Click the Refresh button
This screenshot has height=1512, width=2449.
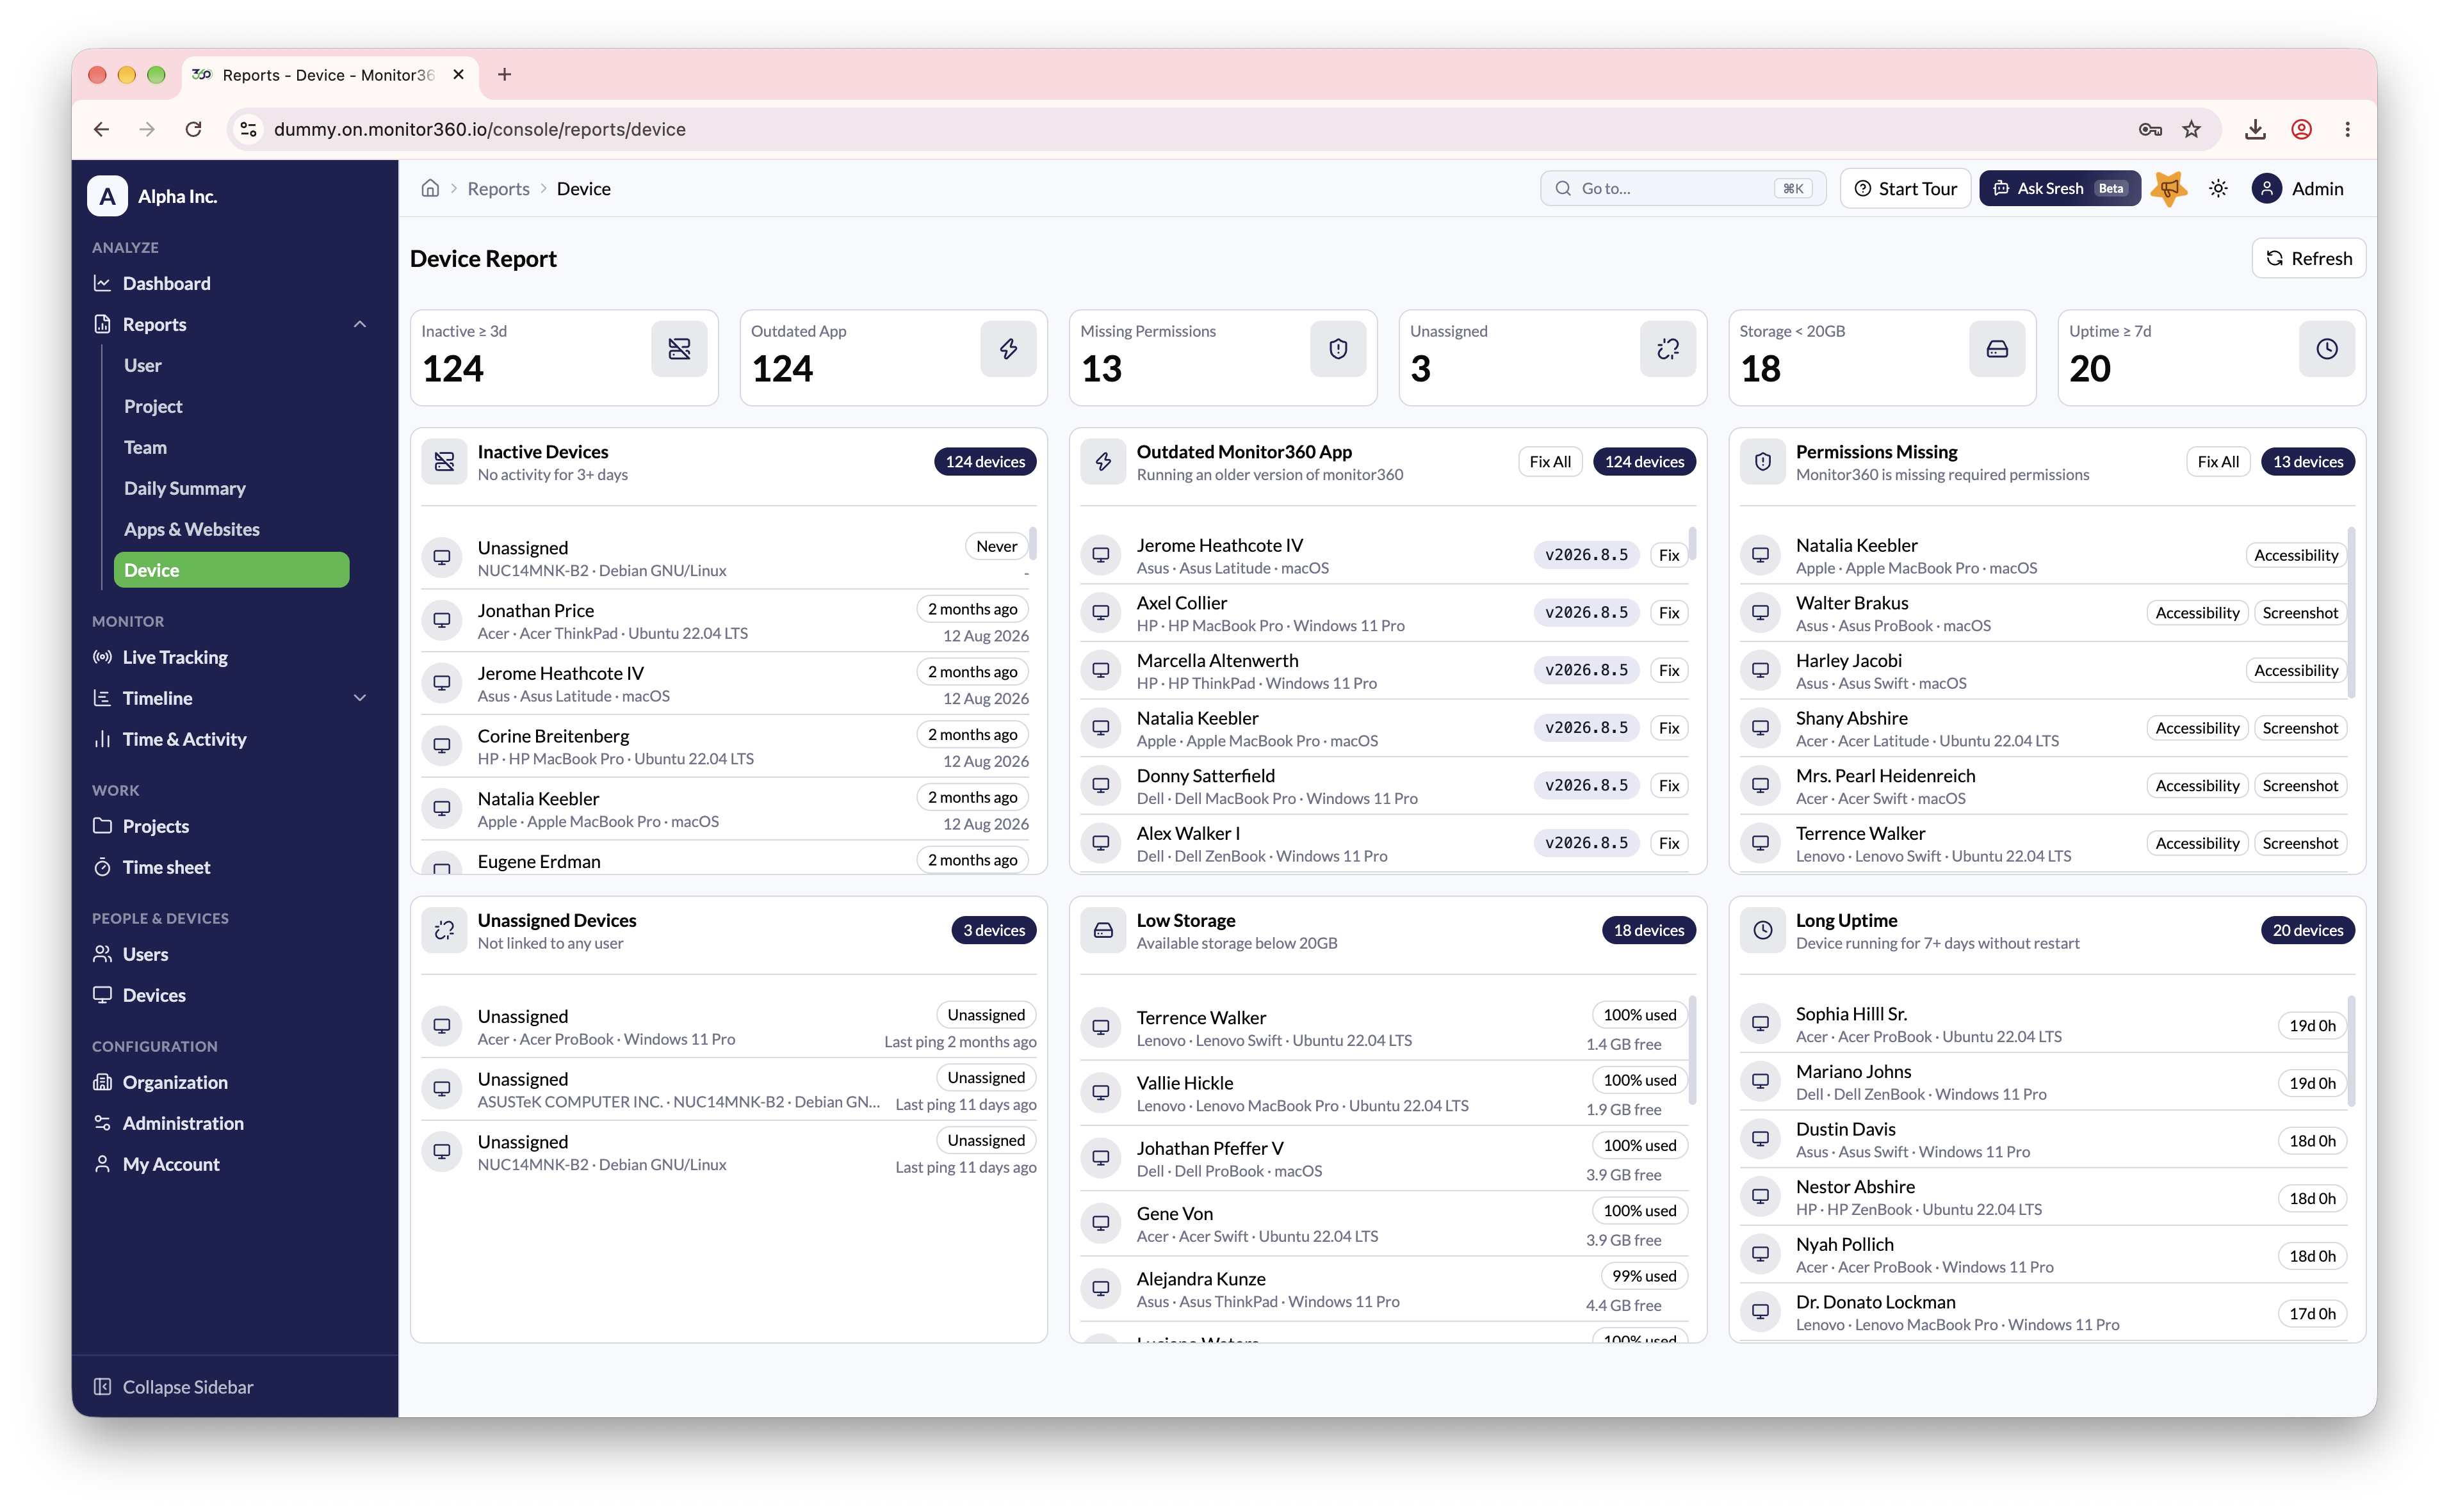(2308, 258)
